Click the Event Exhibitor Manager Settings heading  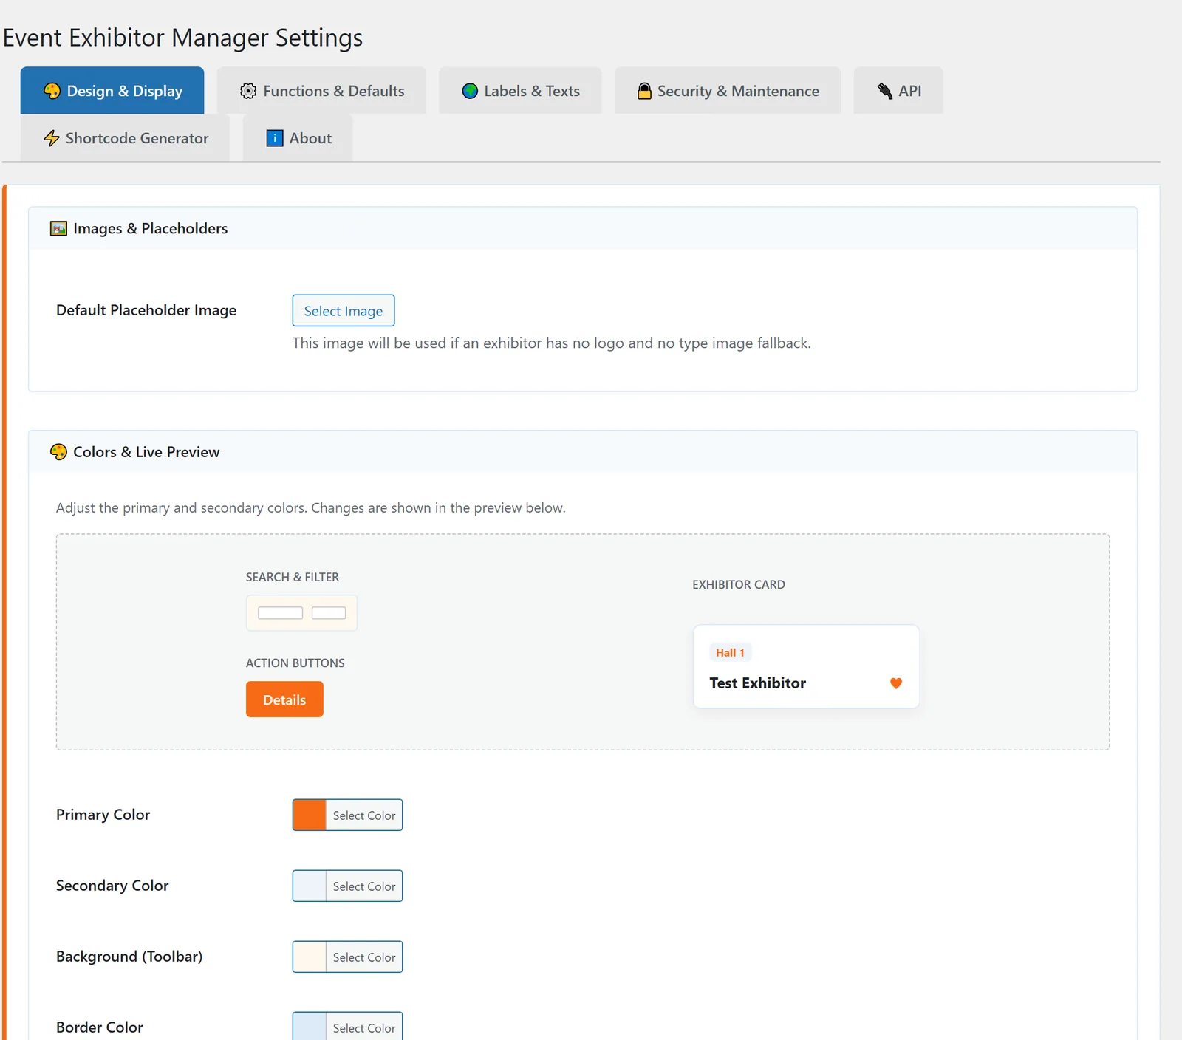pos(182,37)
